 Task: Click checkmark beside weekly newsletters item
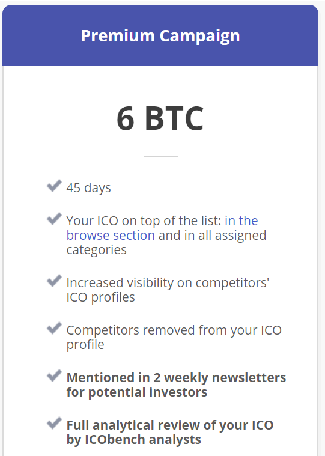[x=54, y=375]
